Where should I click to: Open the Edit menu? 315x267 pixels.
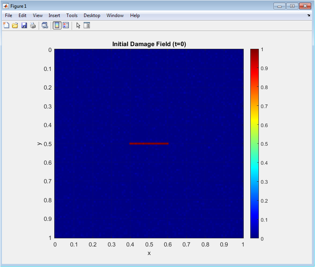pyautogui.click(x=22, y=16)
